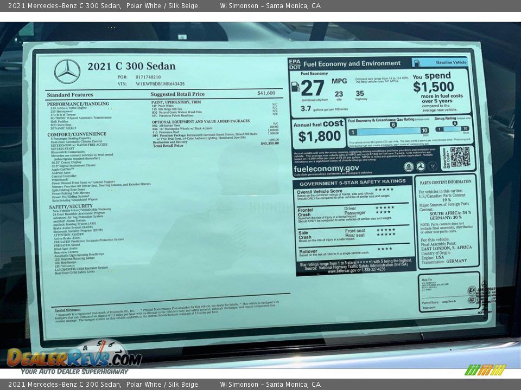Click the Gasoline Vehicle label
The image size is (521, 390).
click(x=451, y=62)
